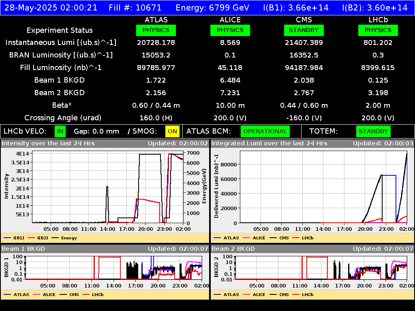Screen dimensions: 415x311
Task: Click Intensity chart Updated: 02:00:02 timestamp
Action: (178, 143)
